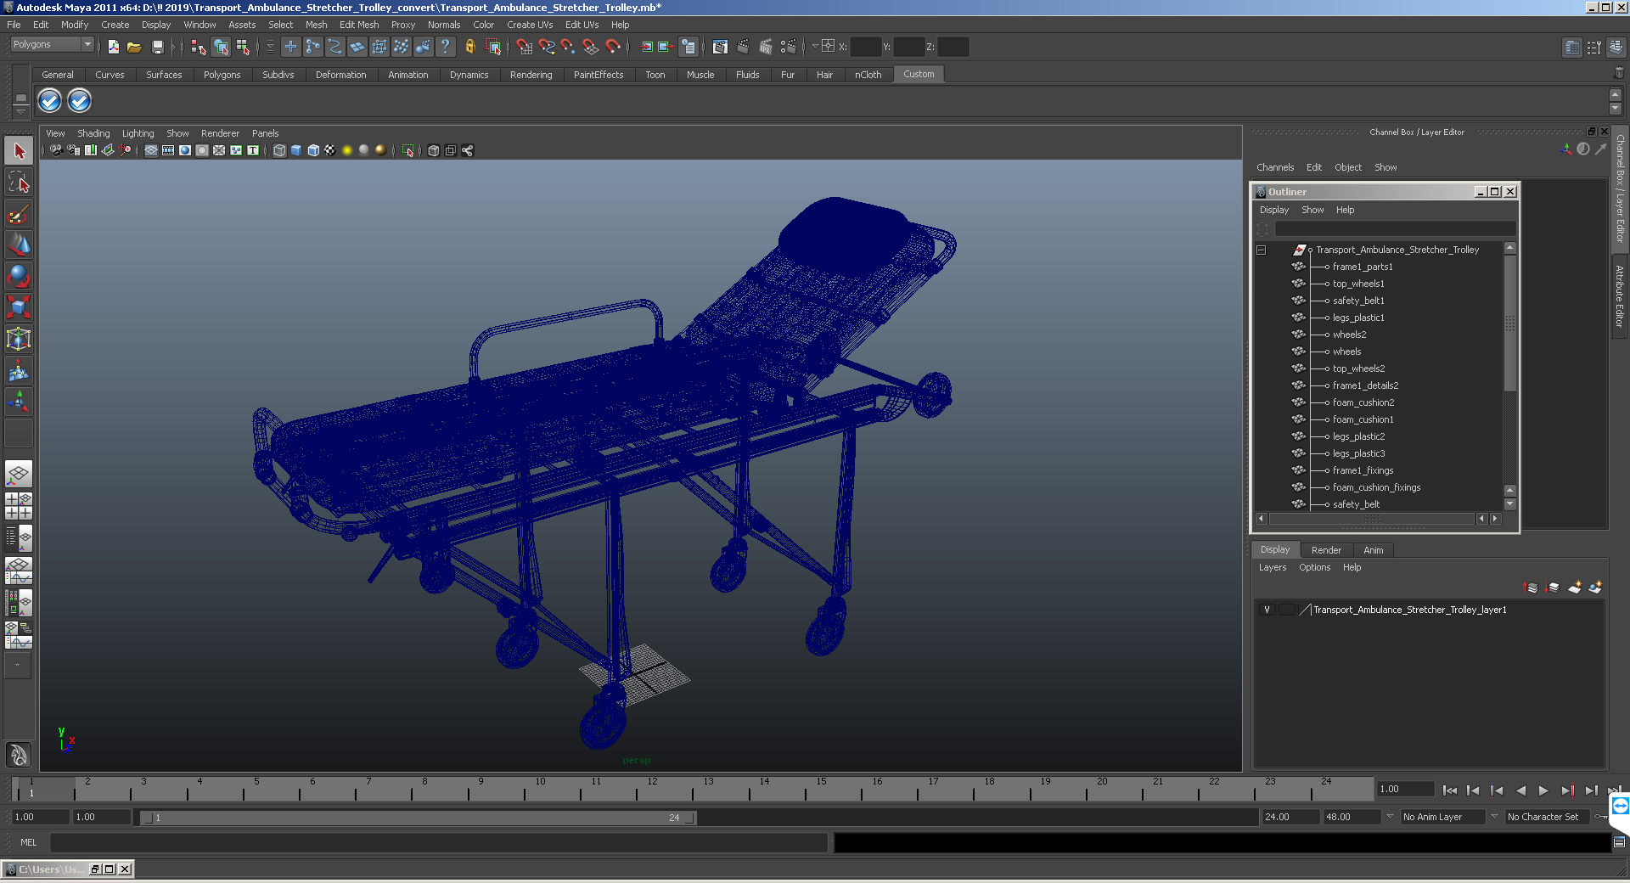Select frame1_parts1 in the Outliner

coord(1363,267)
